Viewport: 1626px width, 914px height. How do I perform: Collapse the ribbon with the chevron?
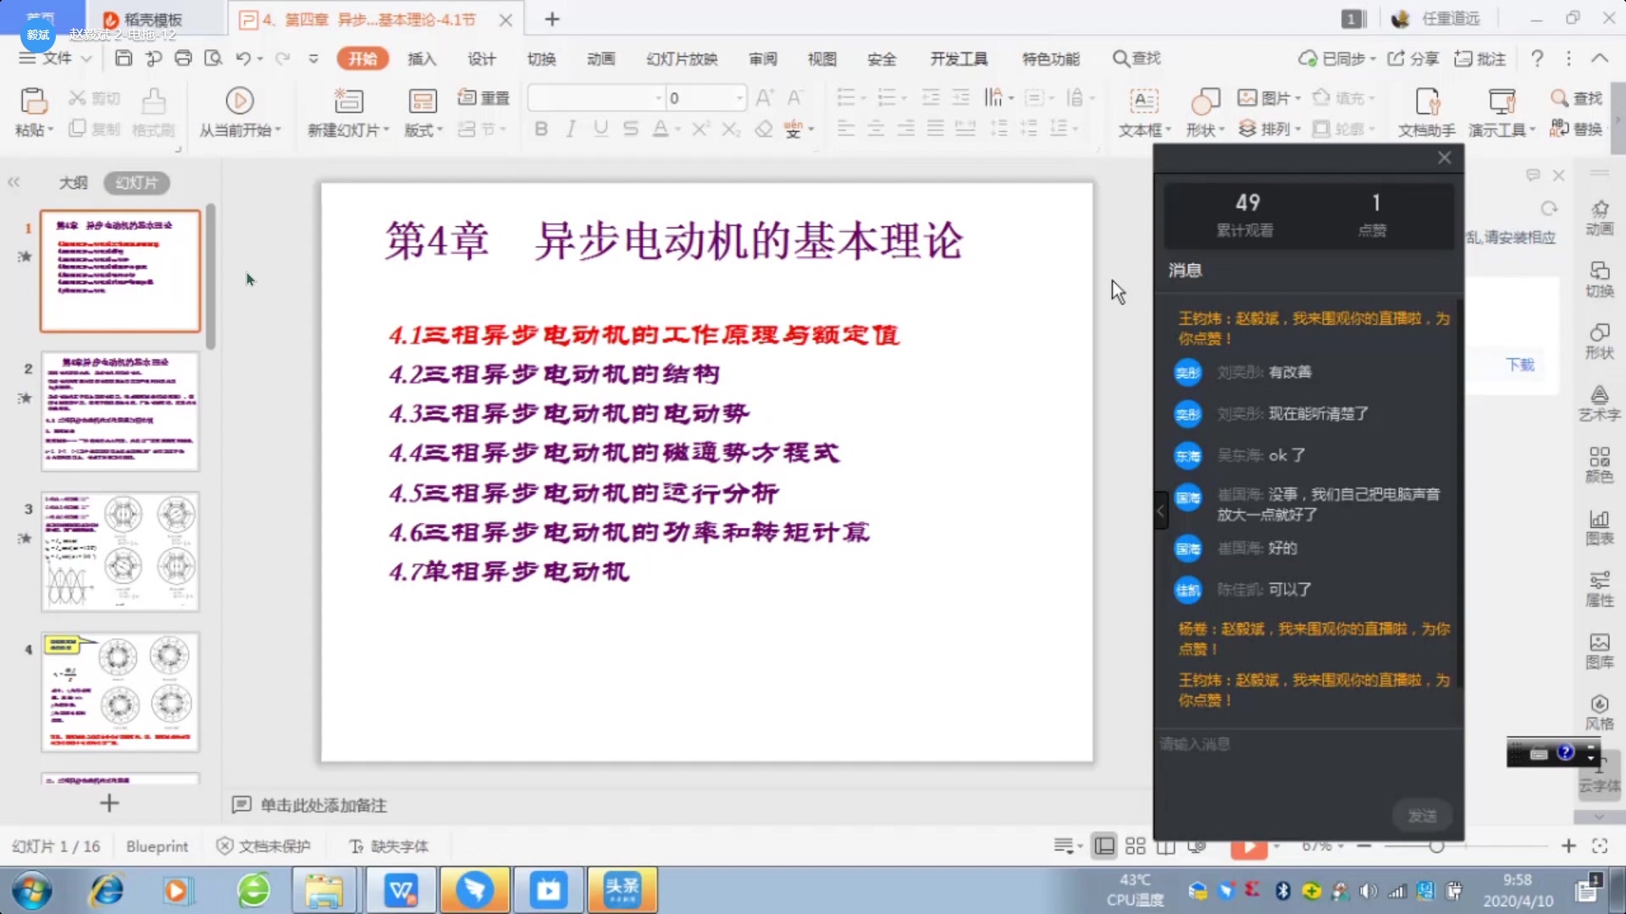pos(1599,58)
